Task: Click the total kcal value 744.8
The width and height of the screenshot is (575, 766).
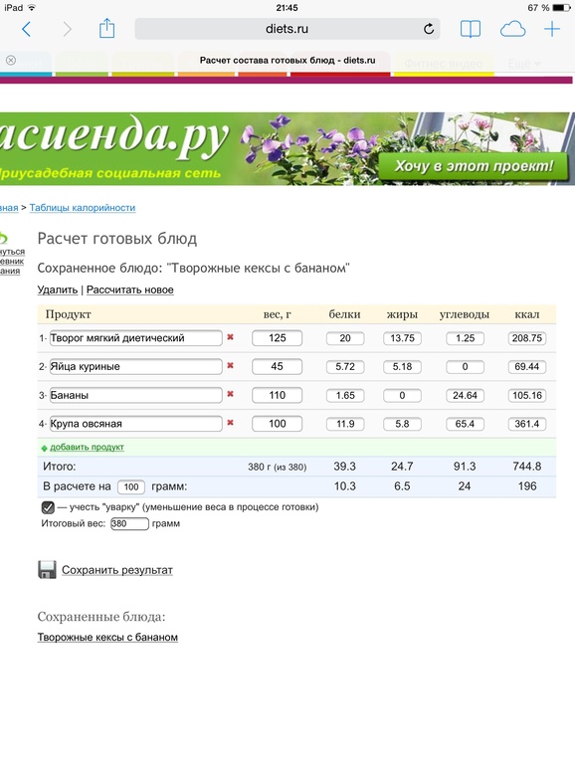Action: click(526, 466)
